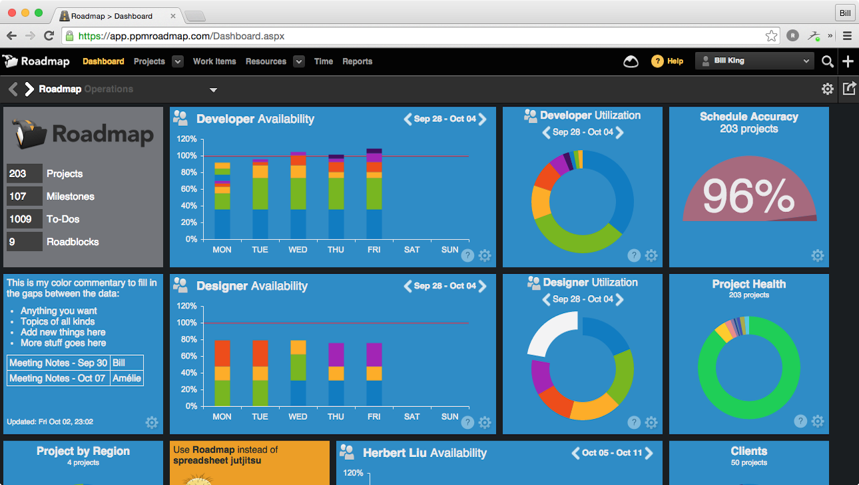
Task: Click Monday bar in Designer Availability chart
Action: coord(222,373)
